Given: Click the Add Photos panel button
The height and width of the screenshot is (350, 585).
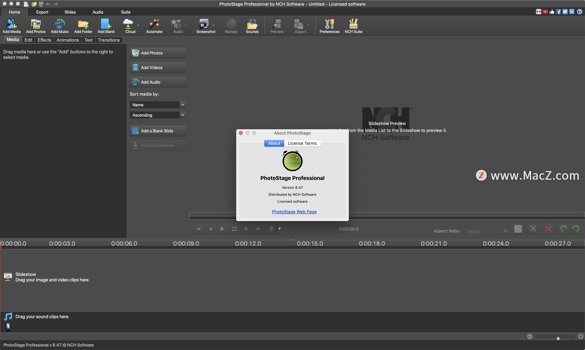Looking at the screenshot, I should 158,53.
